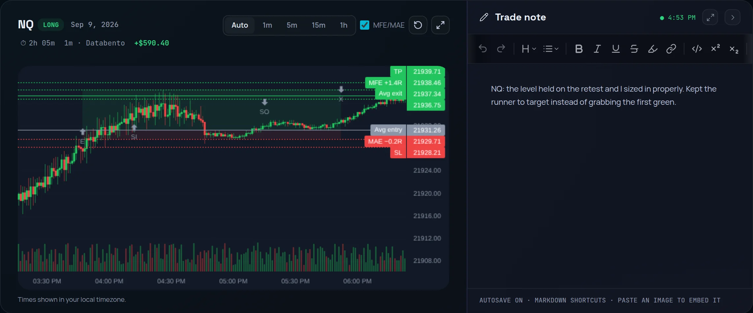Switch to the 15m timeframe
The width and height of the screenshot is (753, 313).
318,25
